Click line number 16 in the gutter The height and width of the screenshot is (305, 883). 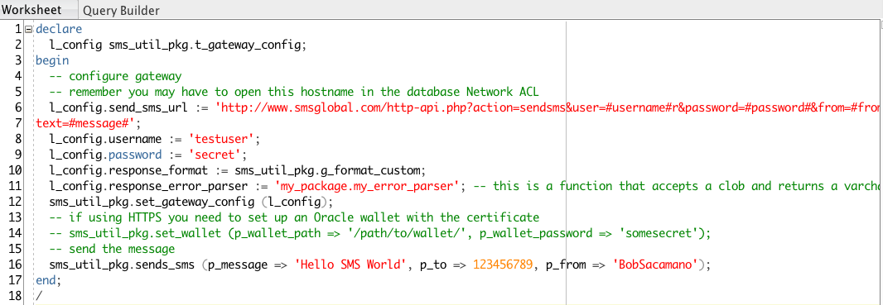(x=15, y=264)
